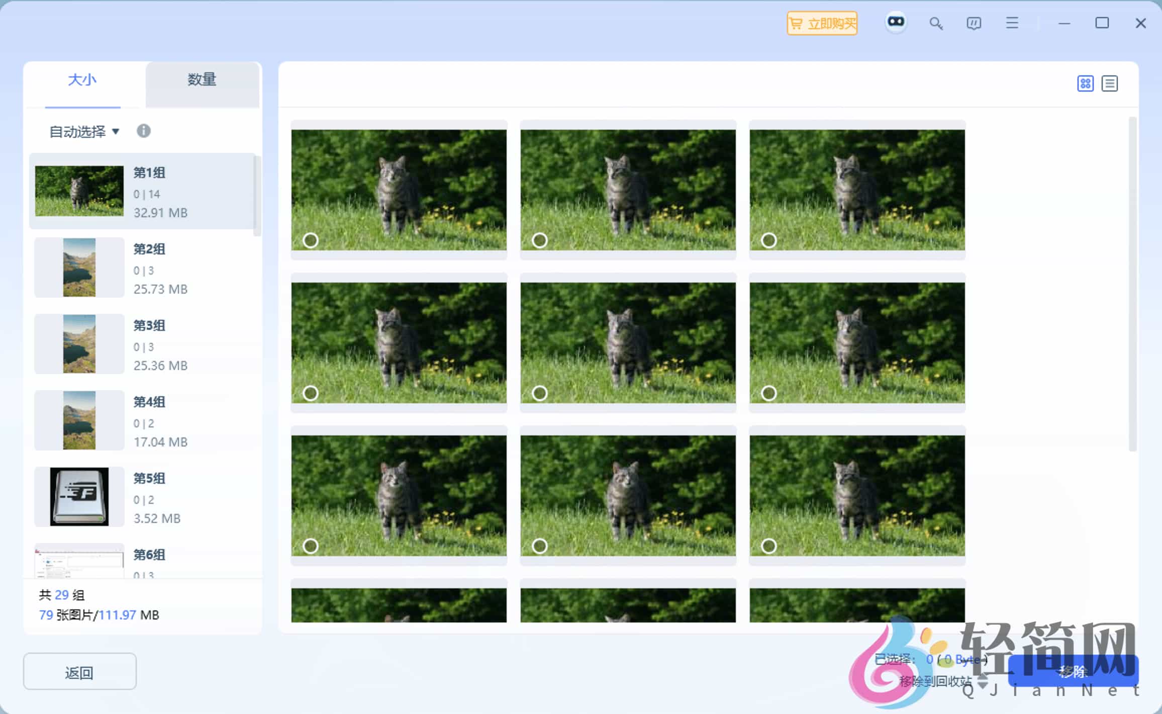Select the middle cat photo in second row

(x=540, y=393)
